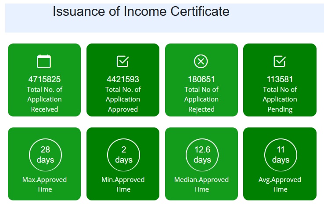Viewport: 324px width, 207px height.
Task: Click the Total No. of Application Received label
Action: pos(44,99)
